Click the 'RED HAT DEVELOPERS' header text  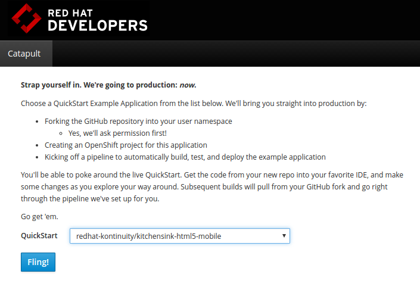click(x=98, y=20)
